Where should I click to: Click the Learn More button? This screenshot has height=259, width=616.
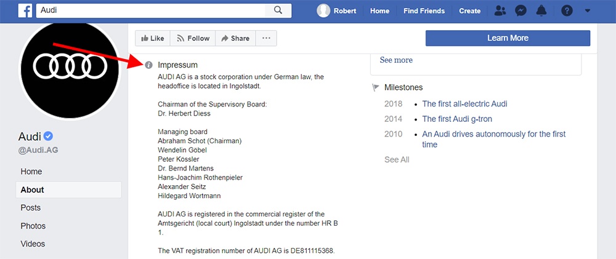[x=508, y=38]
